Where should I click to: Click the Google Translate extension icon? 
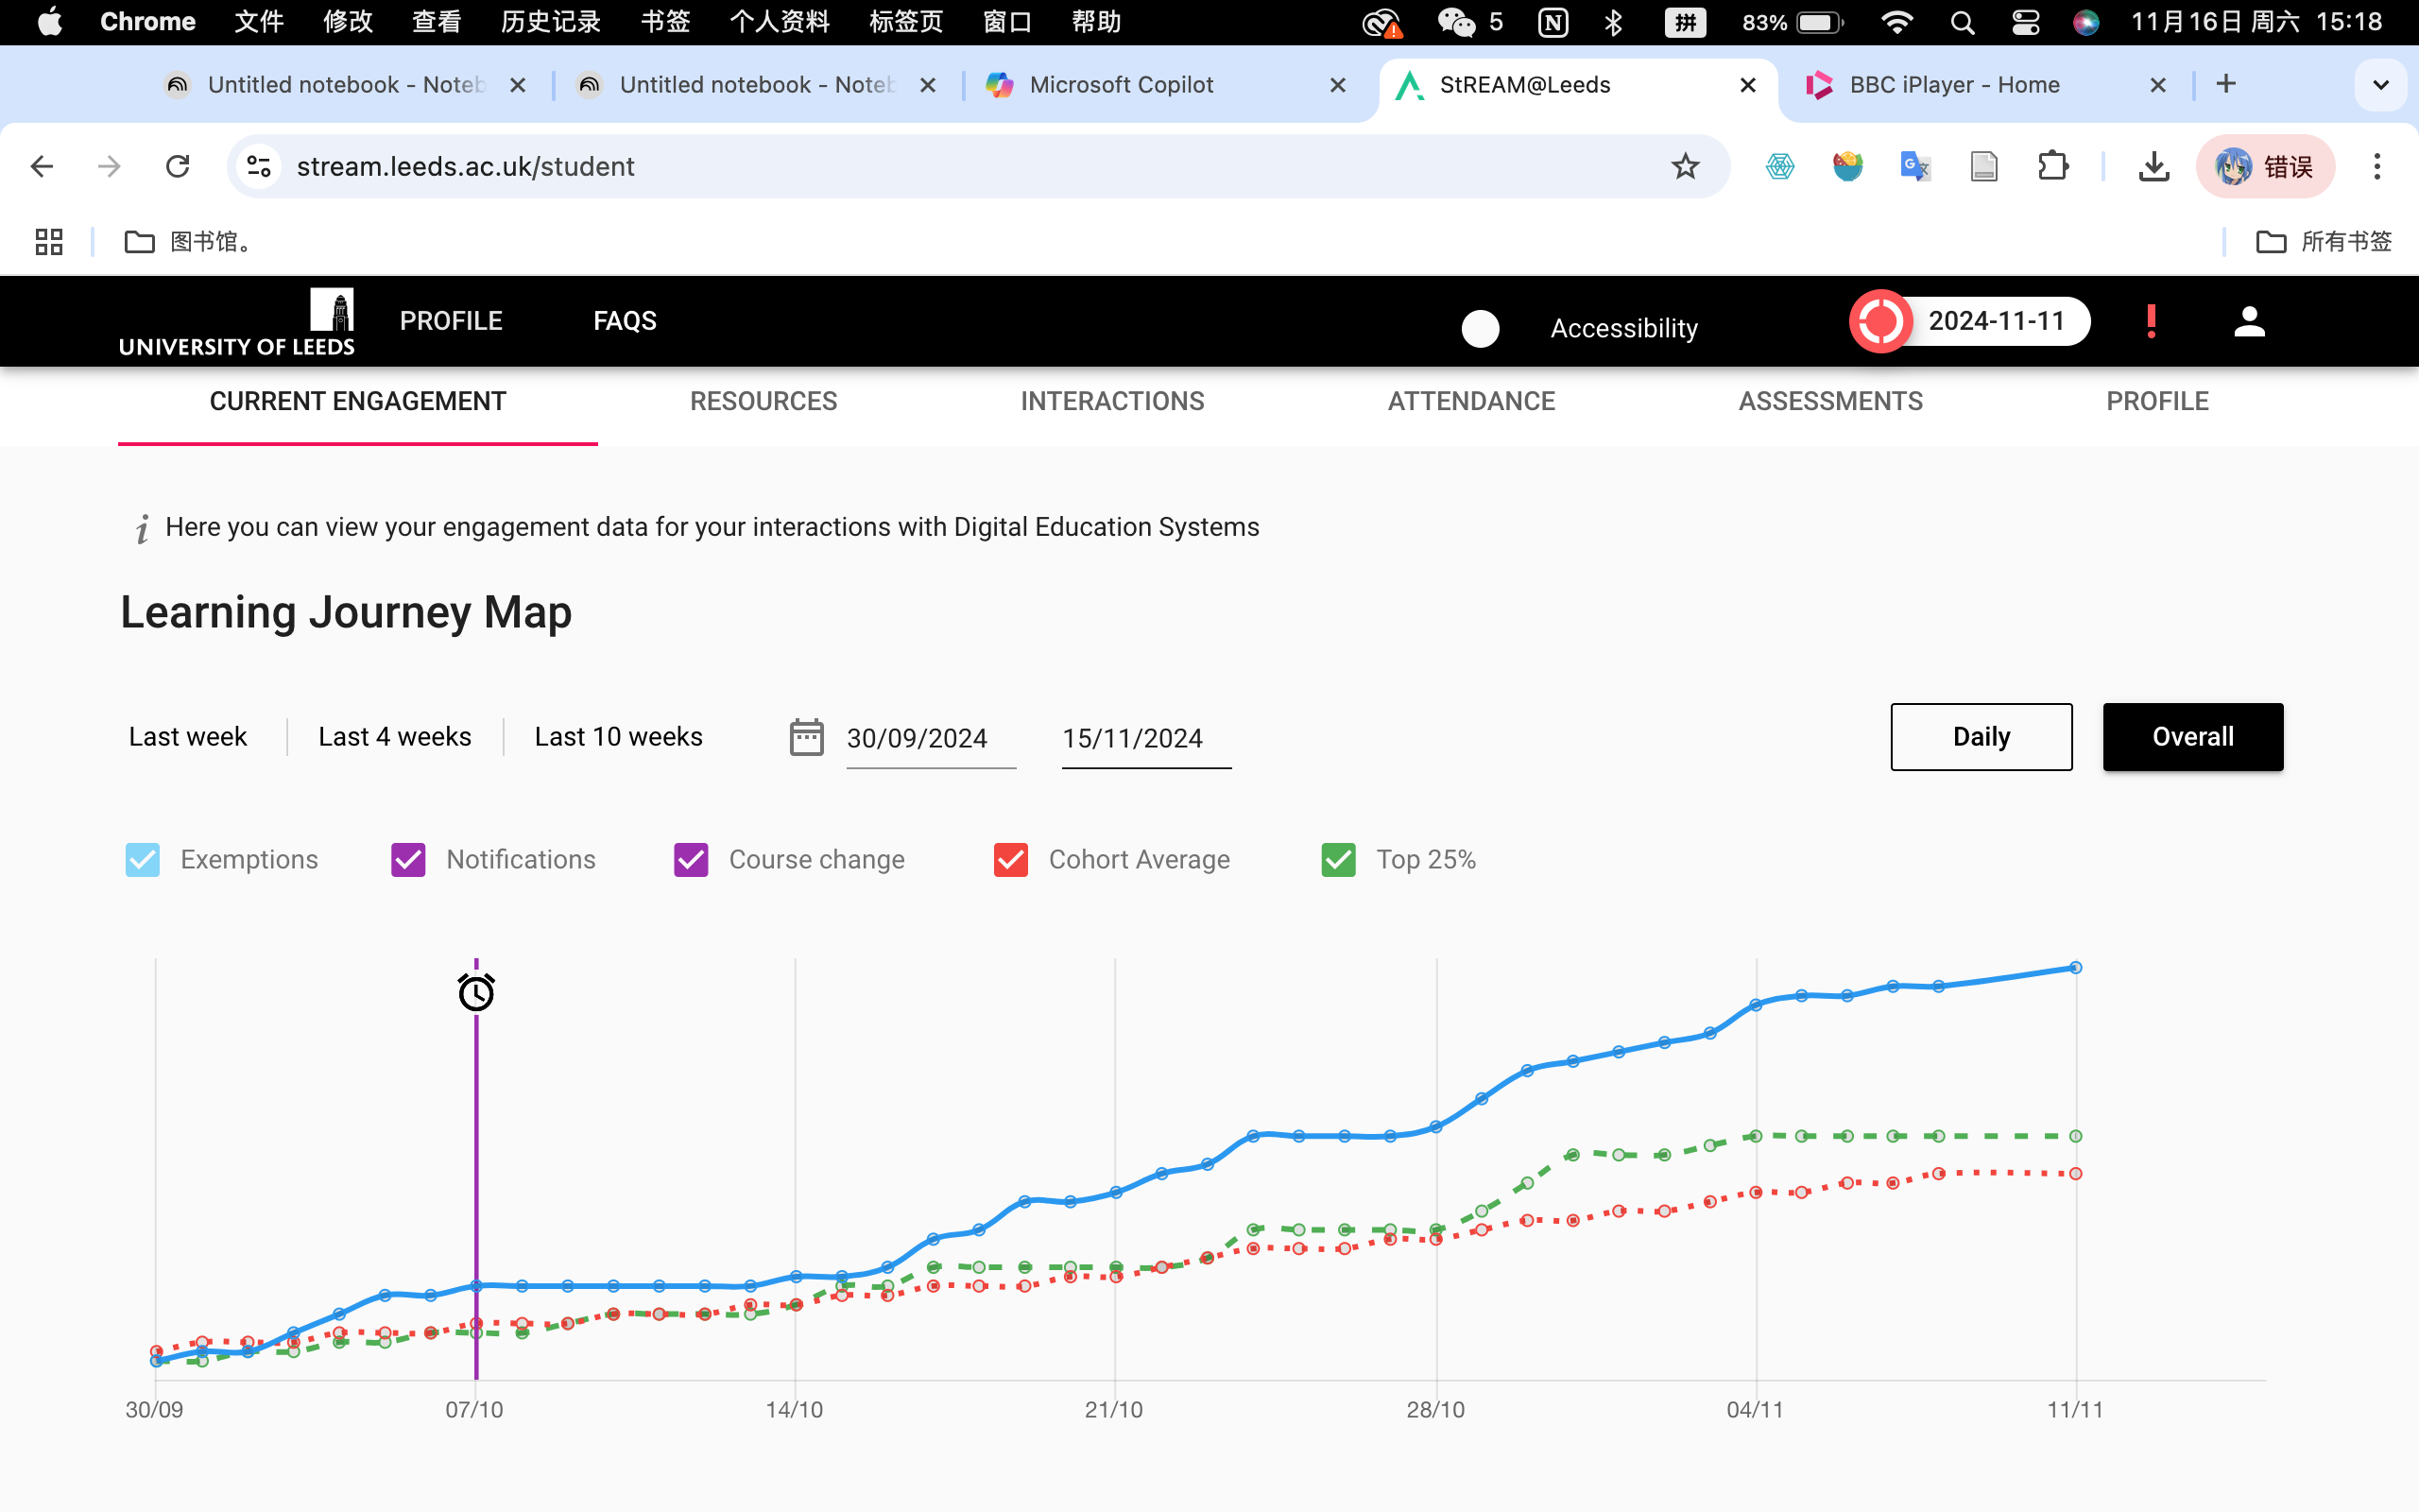tap(1914, 166)
